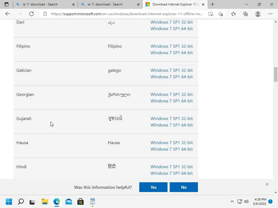The width and height of the screenshot is (278, 208).
Task: Switch to first ie 11 download tab
Action: click(45, 4)
